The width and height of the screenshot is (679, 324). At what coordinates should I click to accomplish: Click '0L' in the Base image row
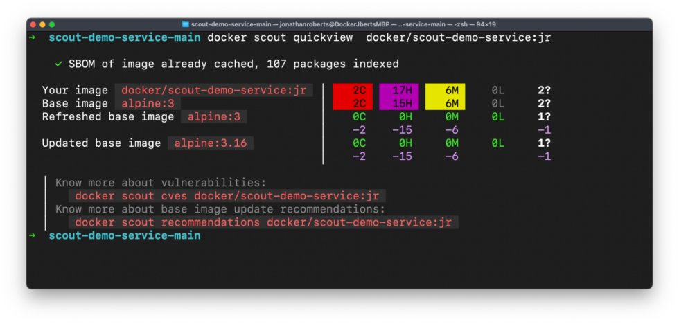point(497,104)
